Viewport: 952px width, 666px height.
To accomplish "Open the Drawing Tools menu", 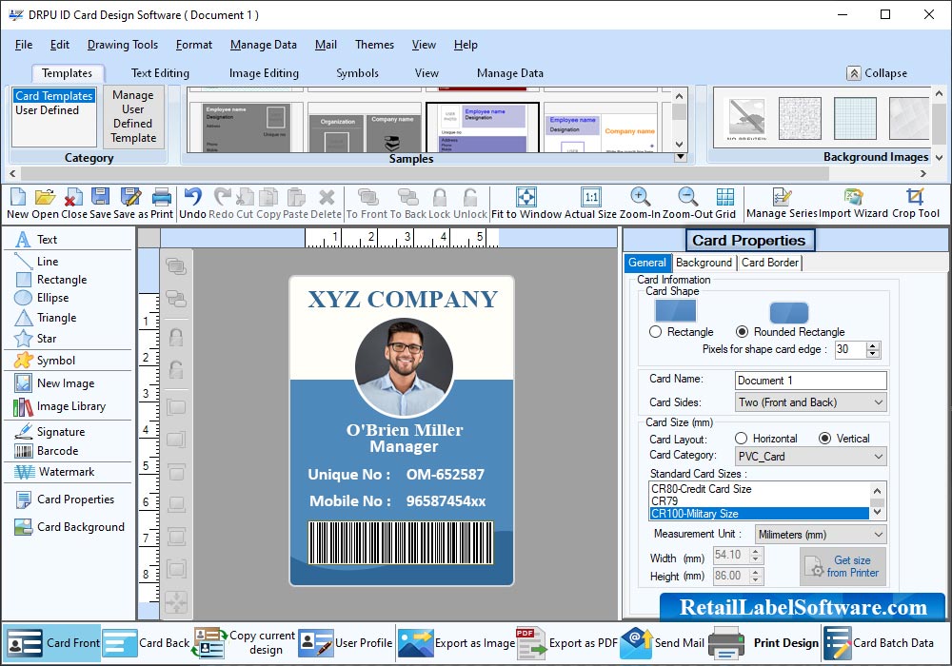I will pyautogui.click(x=123, y=45).
